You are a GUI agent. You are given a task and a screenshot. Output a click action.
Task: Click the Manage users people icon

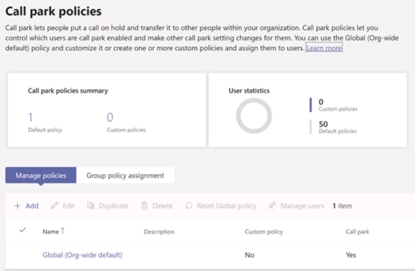(272, 206)
